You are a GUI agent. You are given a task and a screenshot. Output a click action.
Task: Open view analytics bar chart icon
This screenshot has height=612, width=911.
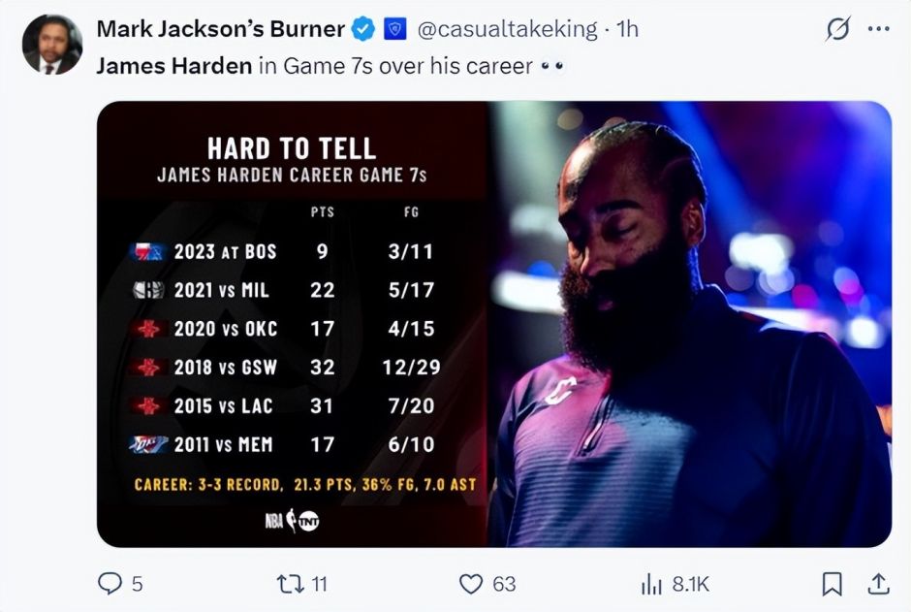point(651,584)
